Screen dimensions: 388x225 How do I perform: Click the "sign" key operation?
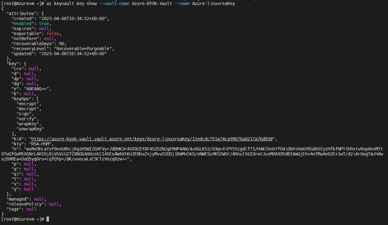(24, 114)
